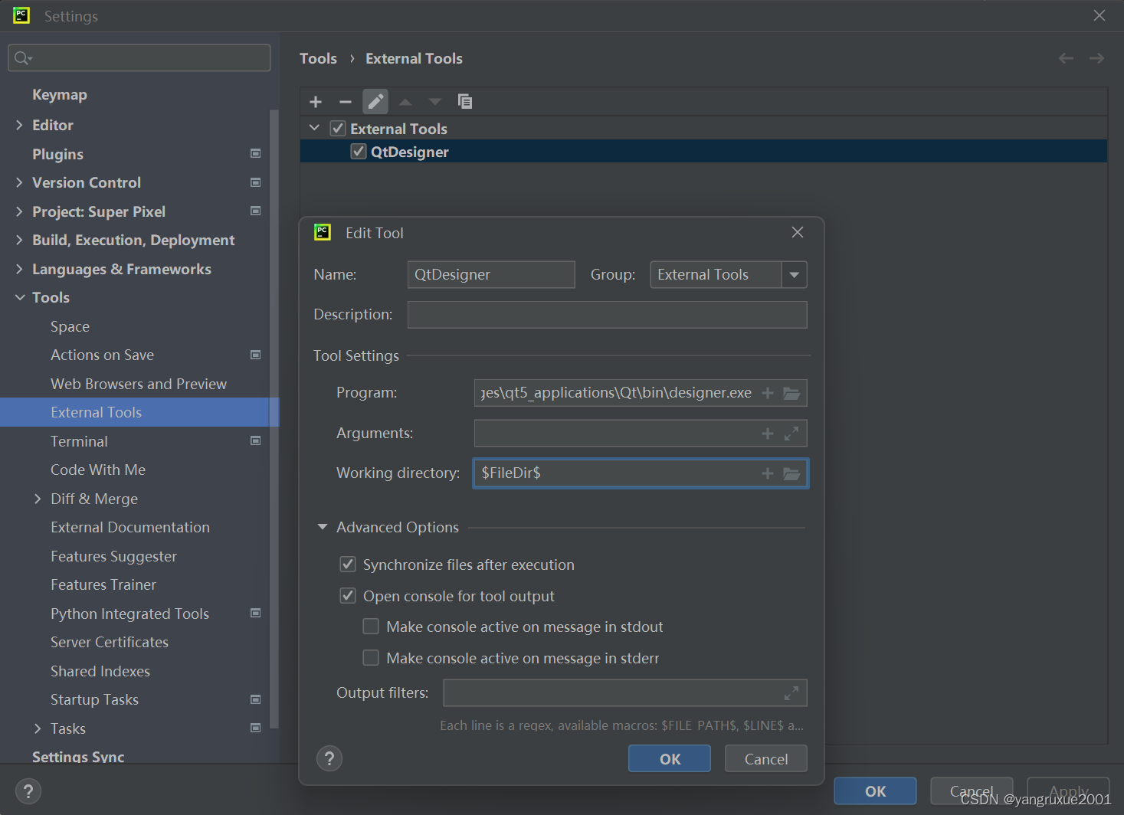Add a new external tool with plus icon
This screenshot has height=815, width=1124.
(x=316, y=102)
